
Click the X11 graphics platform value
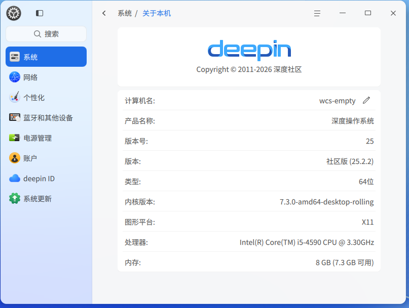tap(368, 222)
